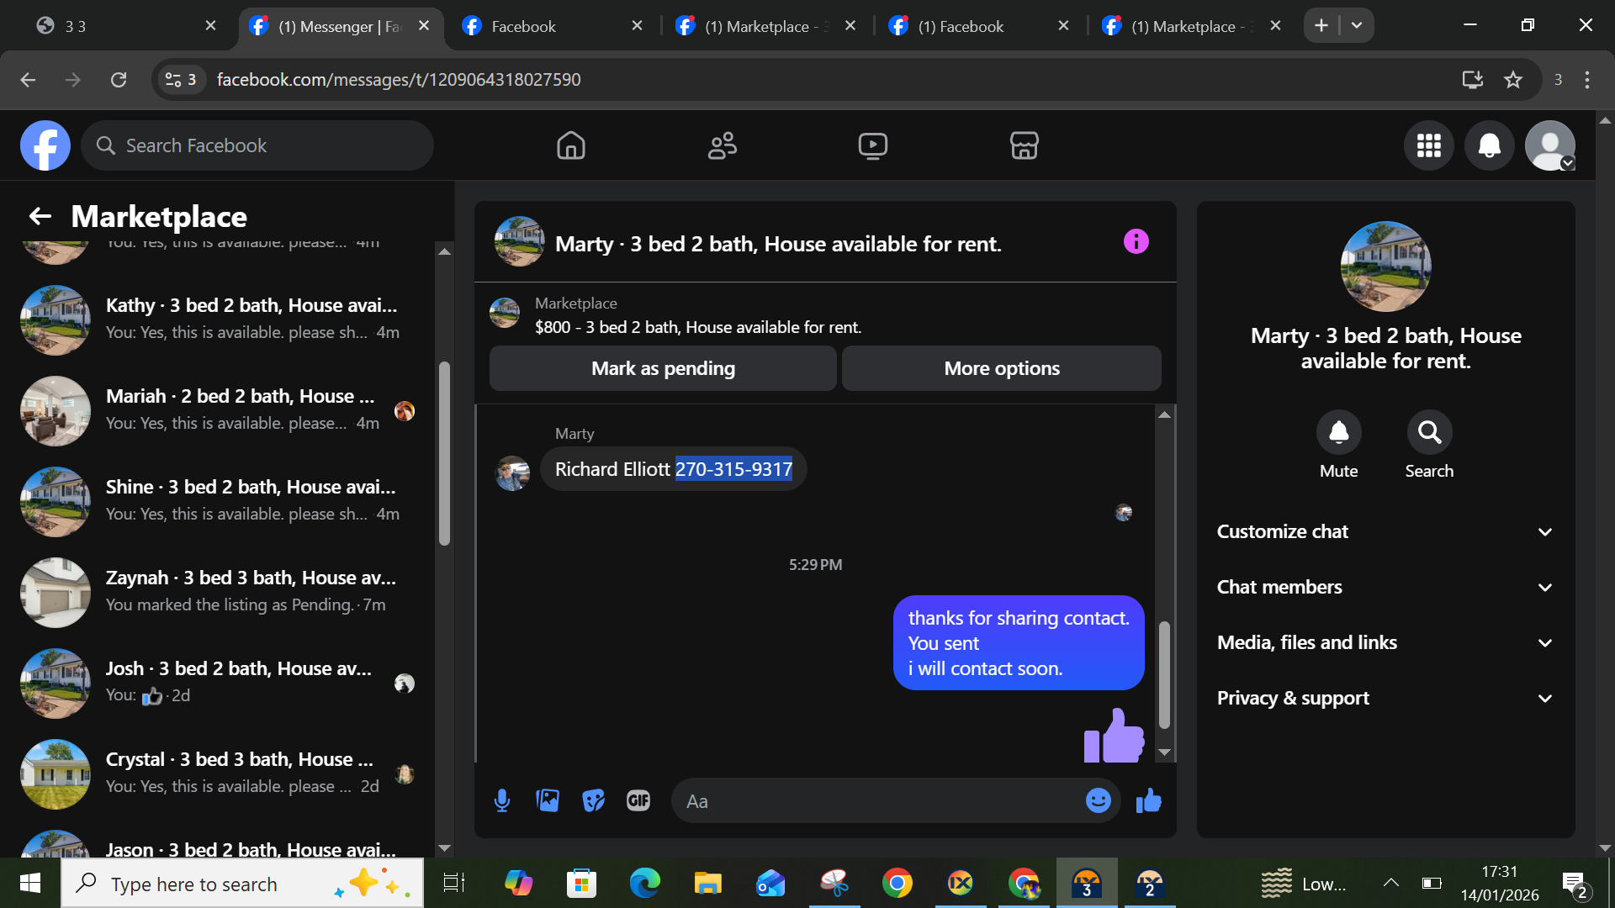Click the Search Facebook field

tap(257, 145)
